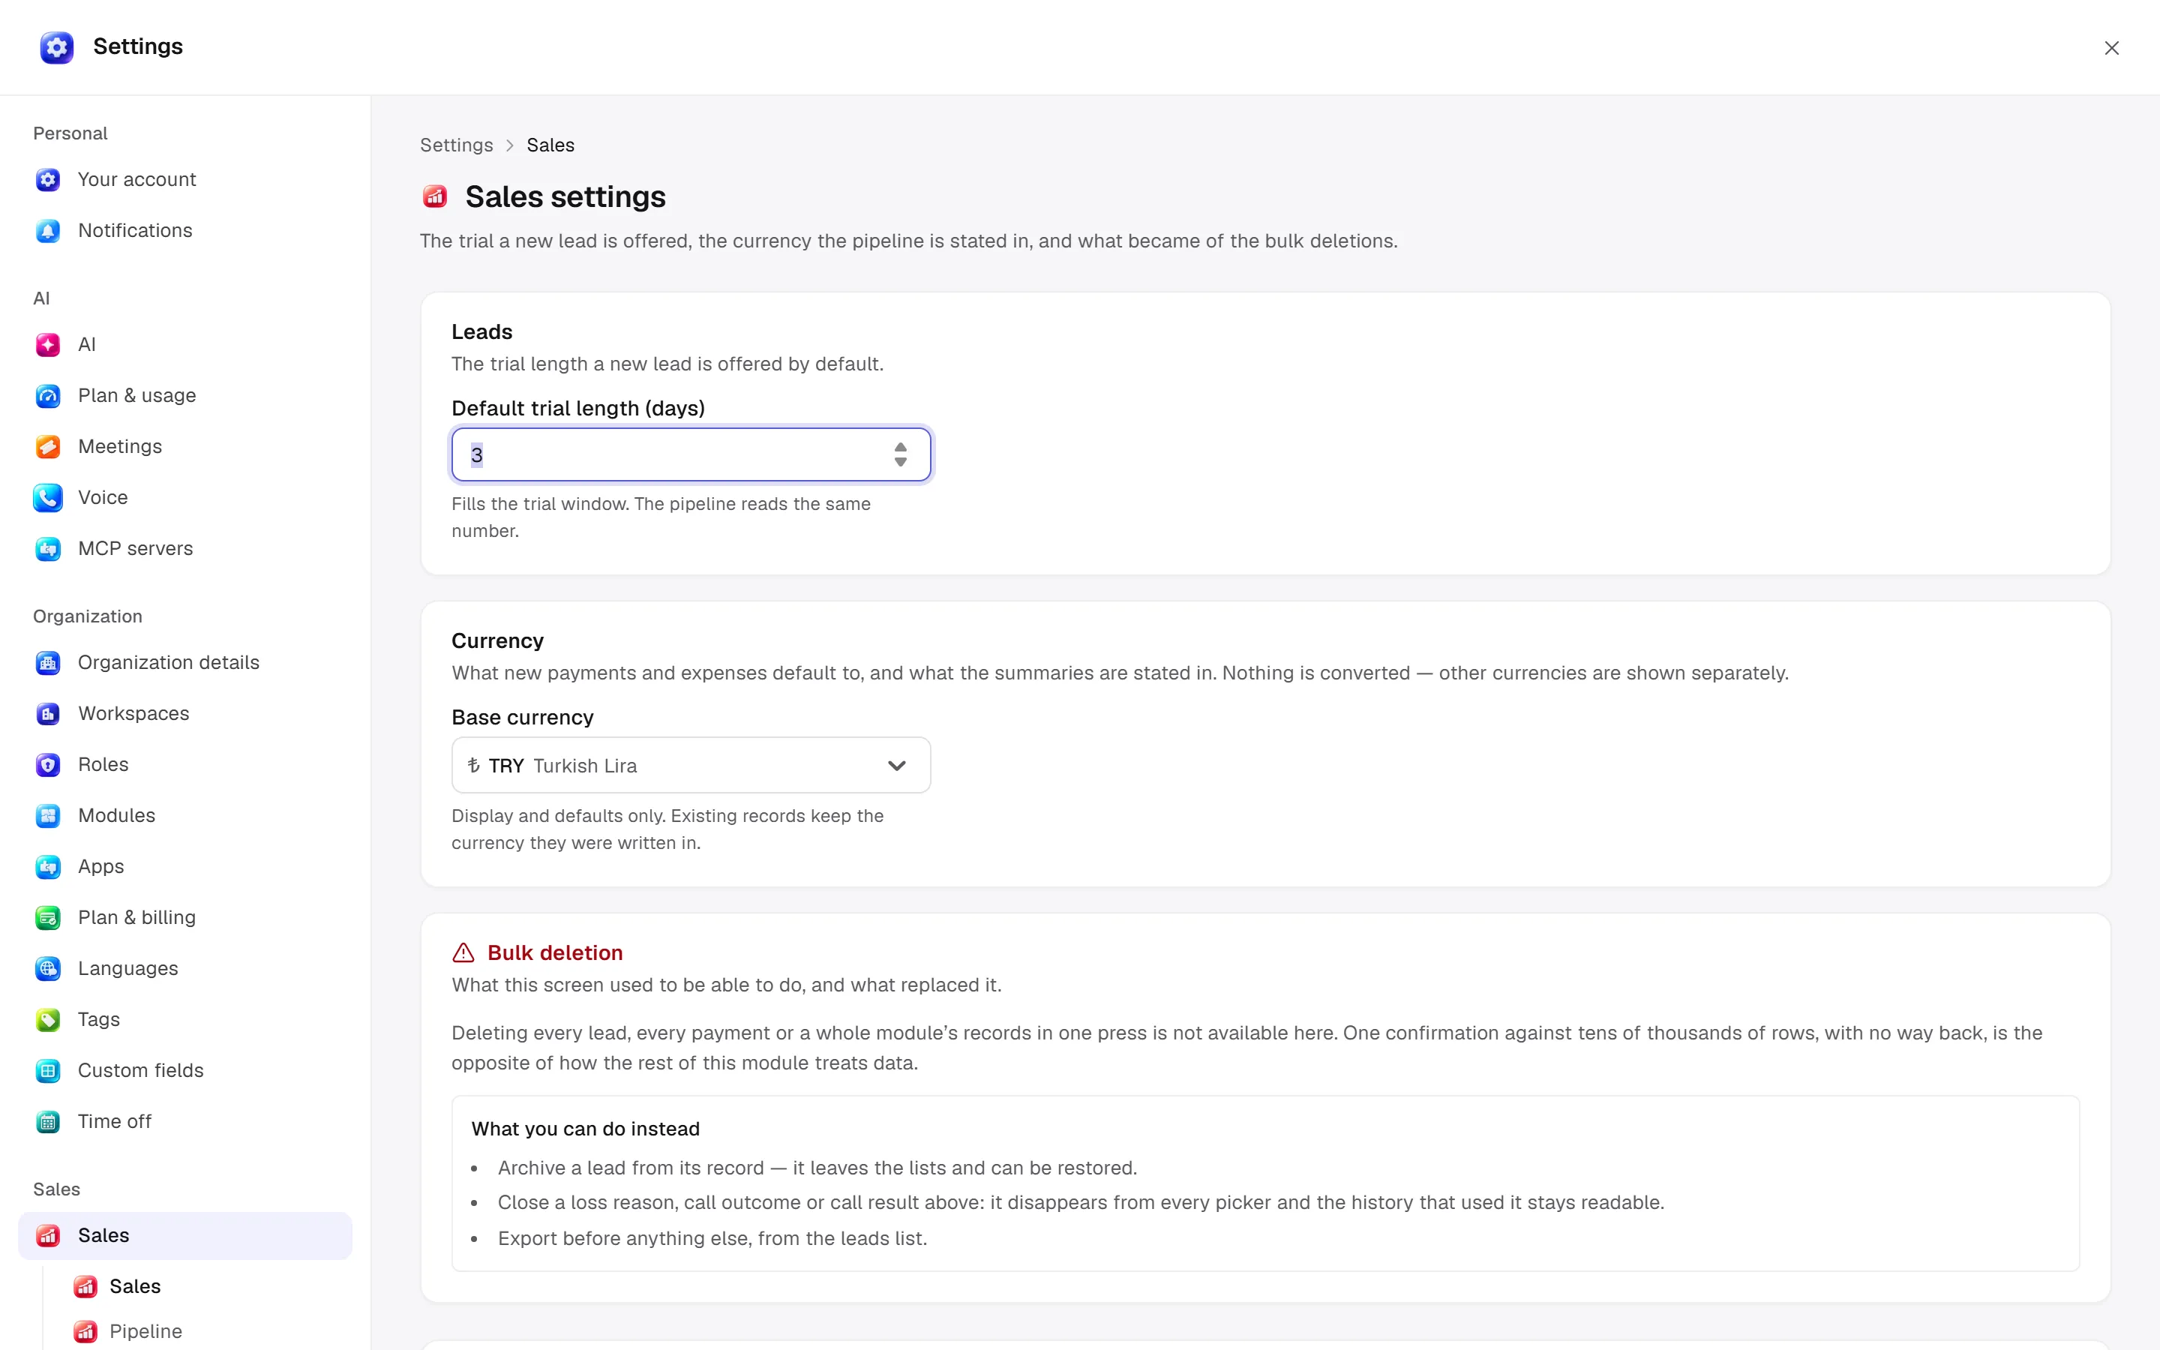Click the orange Meetings icon
Image resolution: width=2160 pixels, height=1350 pixels.
pos(48,446)
